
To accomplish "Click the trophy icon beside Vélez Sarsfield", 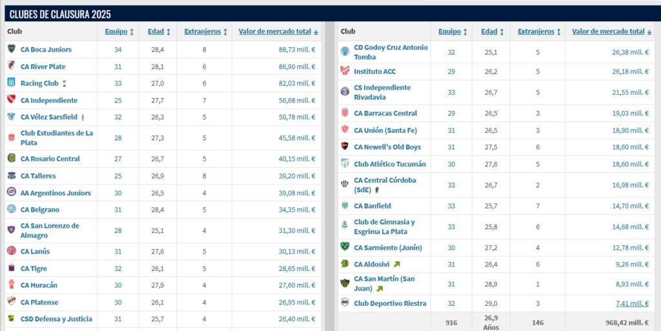I will click(x=83, y=117).
